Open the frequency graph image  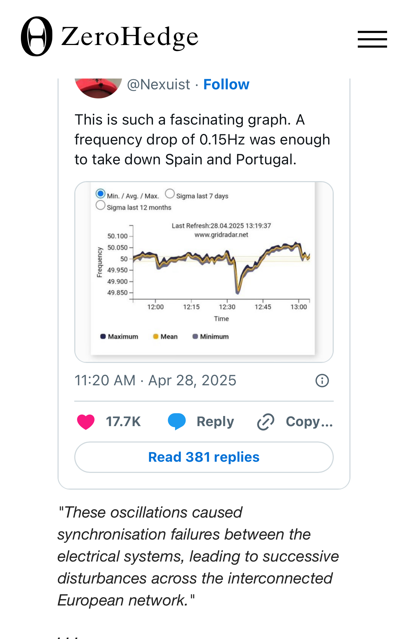[204, 272]
